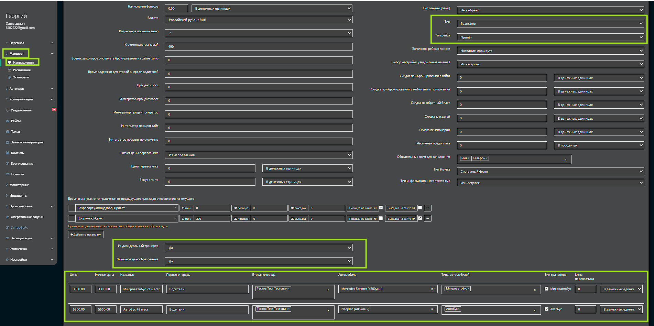
Task: Open the Валюта currency dropdown
Action: click(x=259, y=20)
